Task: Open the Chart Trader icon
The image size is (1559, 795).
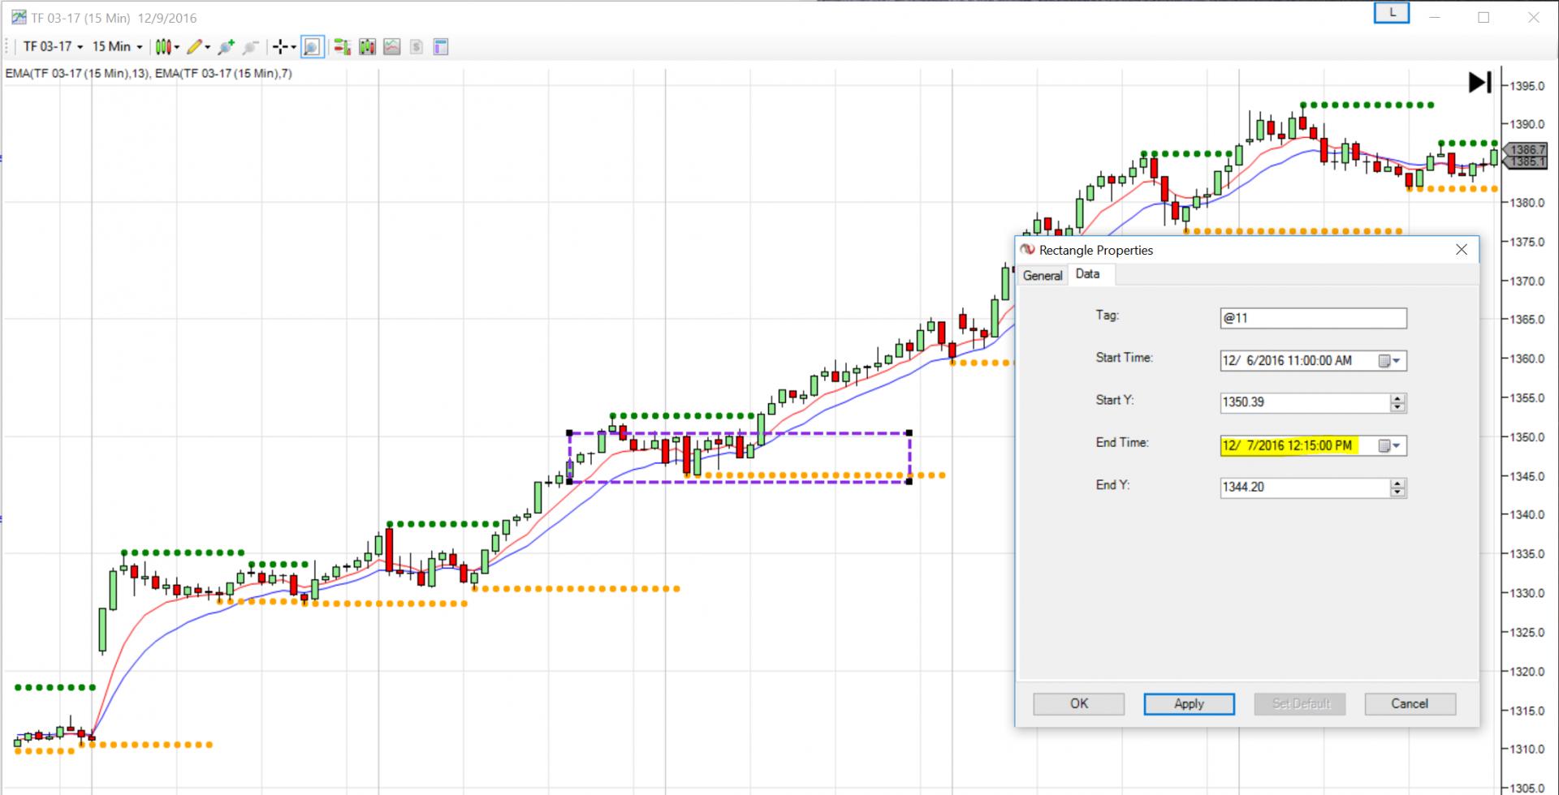Action: pos(342,47)
